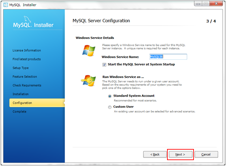Click the Run Windows Service as ... label
The image size is (226, 166).
(x=123, y=77)
